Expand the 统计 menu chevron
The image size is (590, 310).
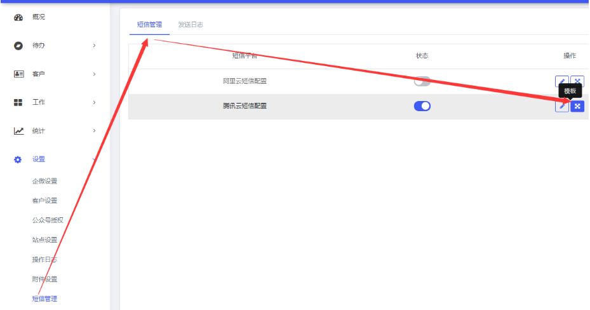coord(94,131)
